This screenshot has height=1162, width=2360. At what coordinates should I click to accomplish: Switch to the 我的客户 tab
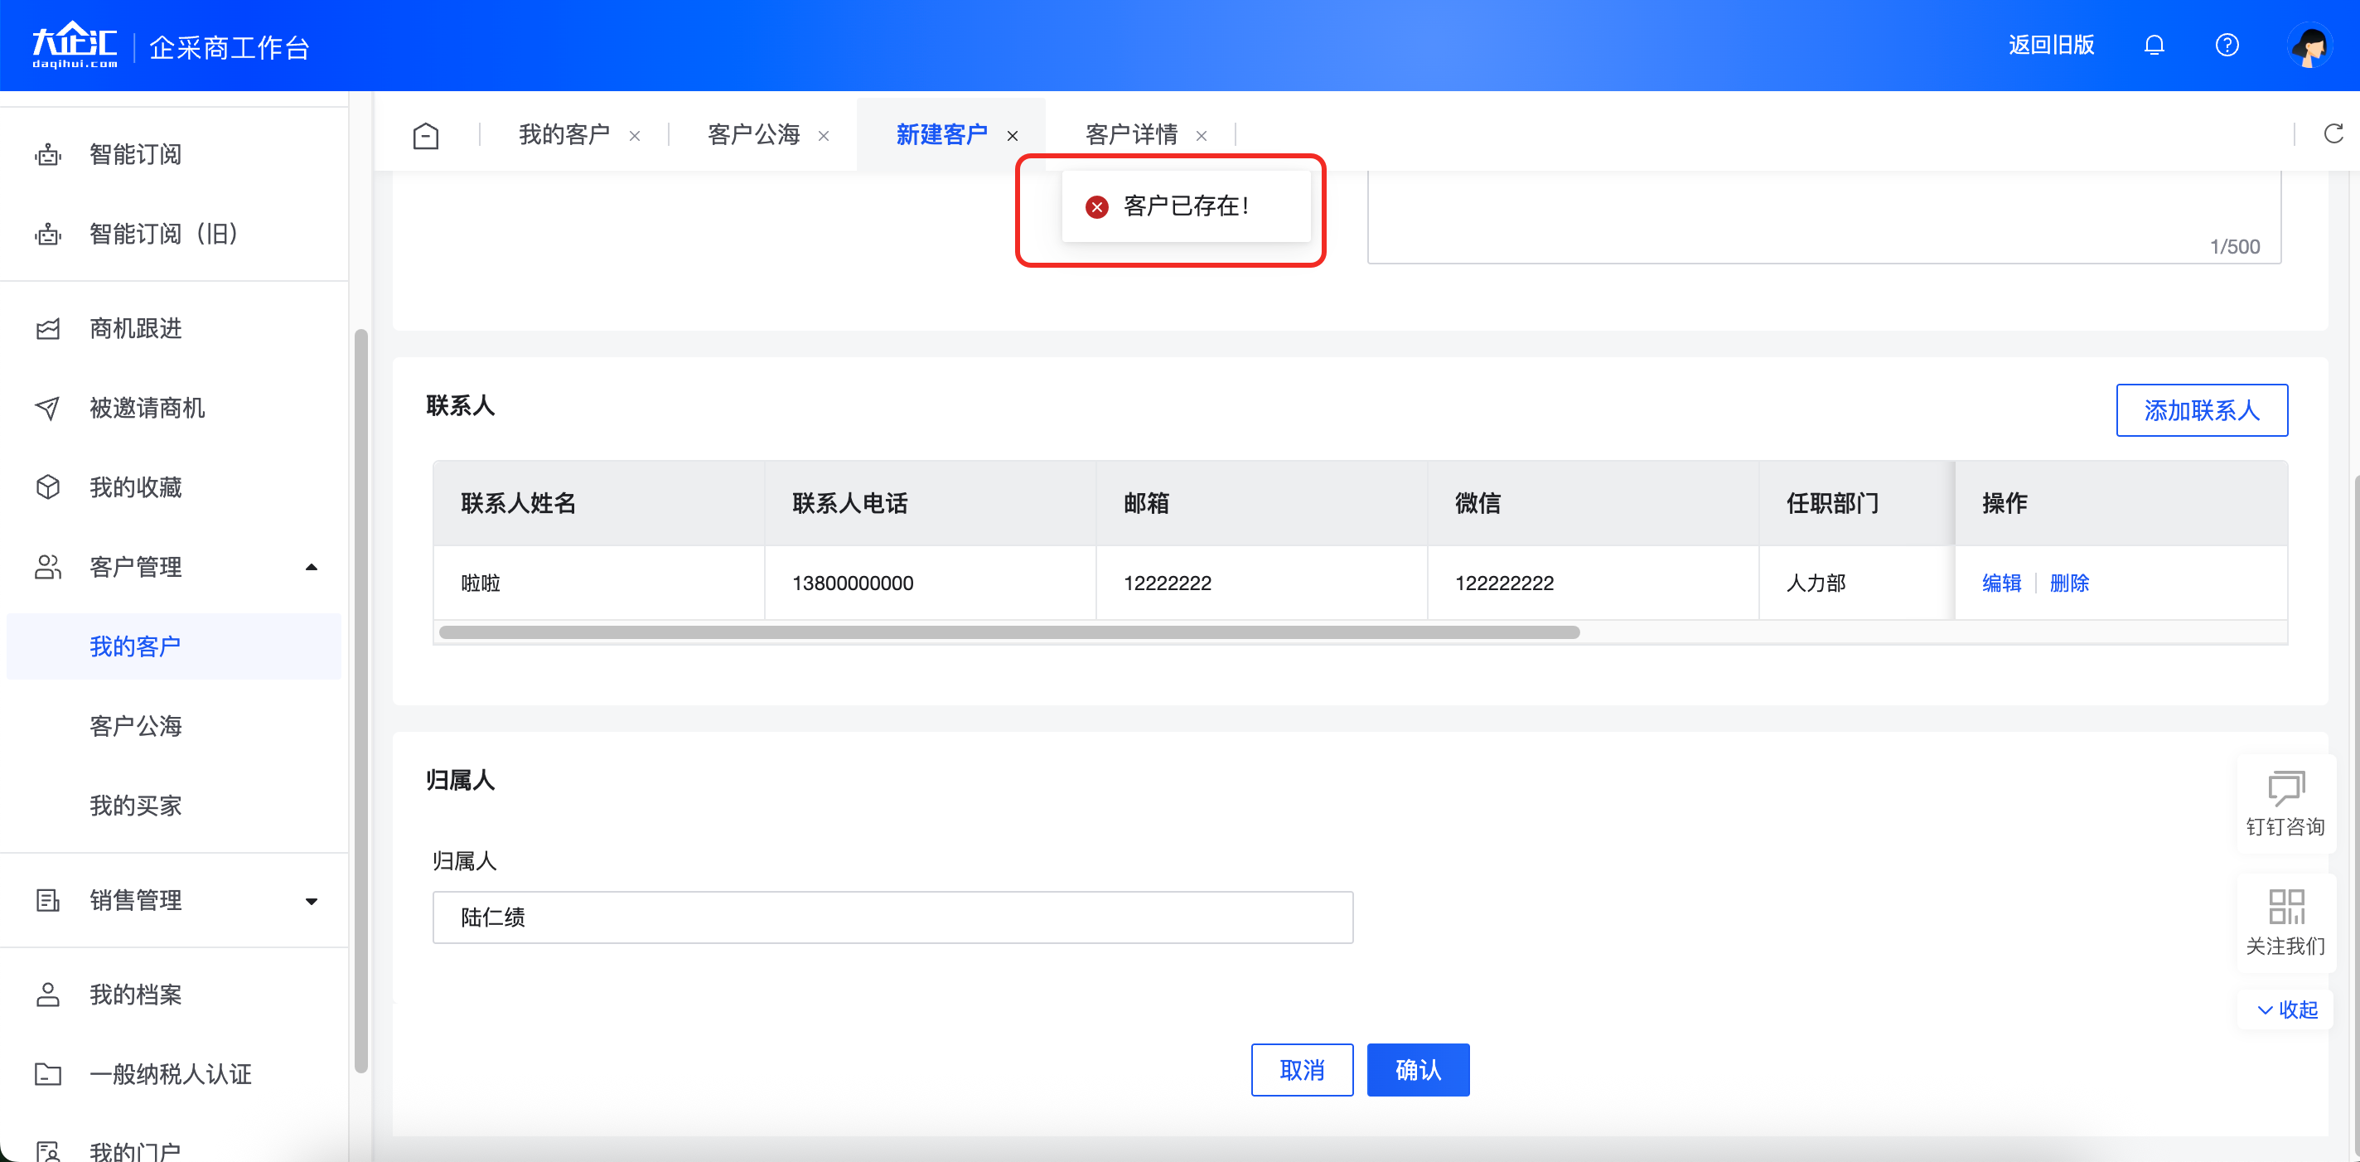(564, 135)
